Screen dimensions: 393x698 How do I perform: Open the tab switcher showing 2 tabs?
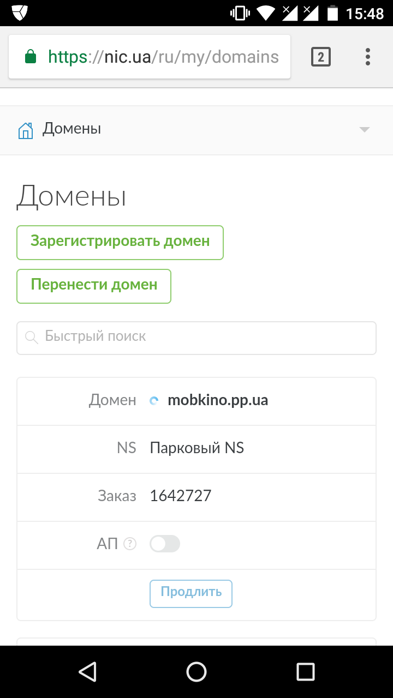click(321, 57)
